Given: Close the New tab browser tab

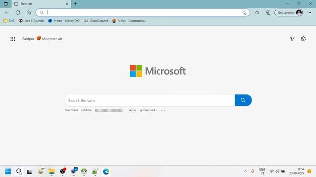Looking at the screenshot, I should tap(67, 4).
